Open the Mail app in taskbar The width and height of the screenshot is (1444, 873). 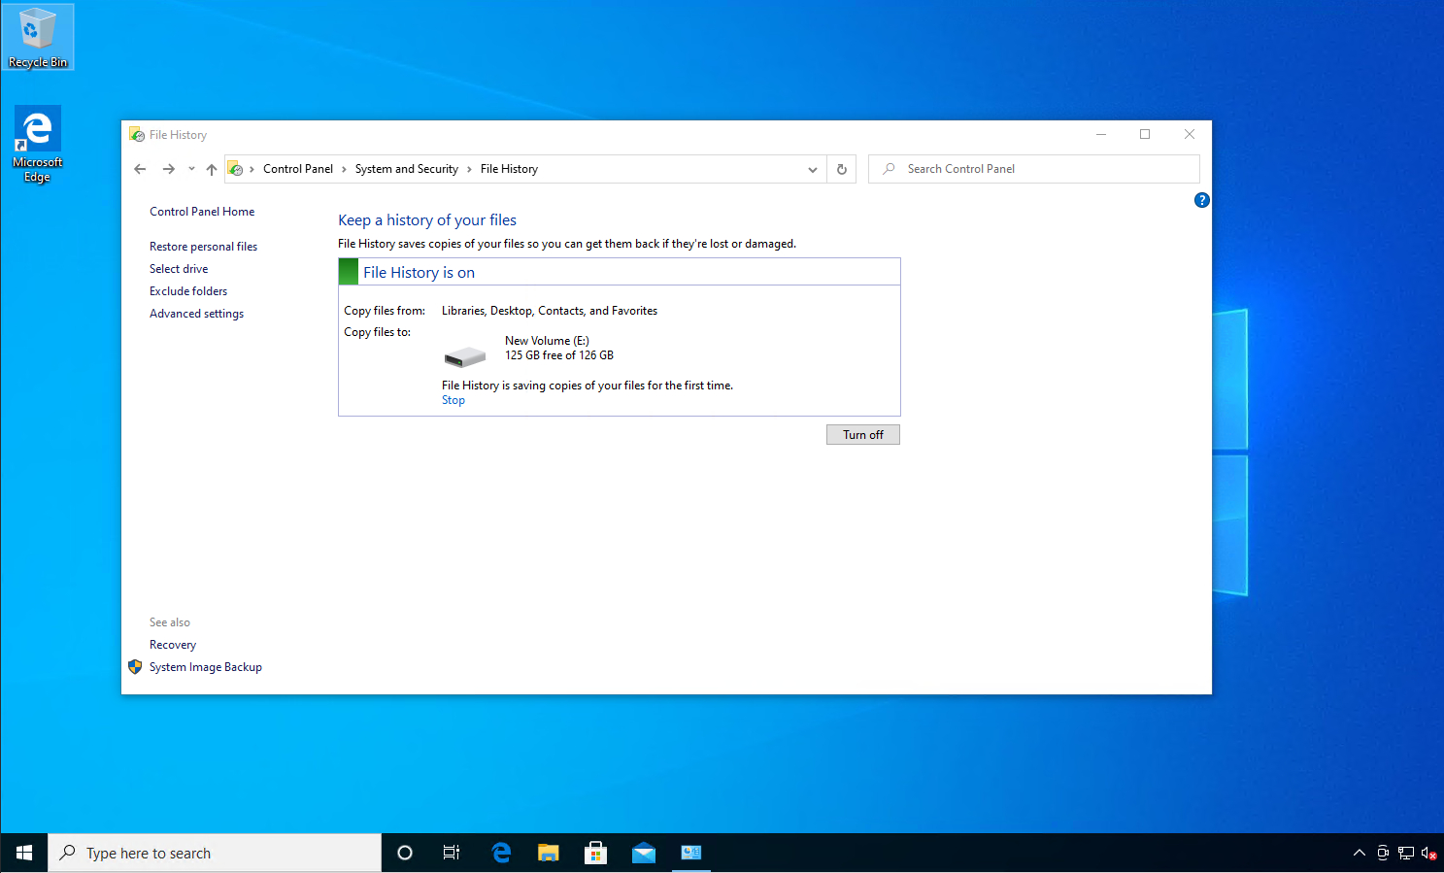tap(643, 853)
